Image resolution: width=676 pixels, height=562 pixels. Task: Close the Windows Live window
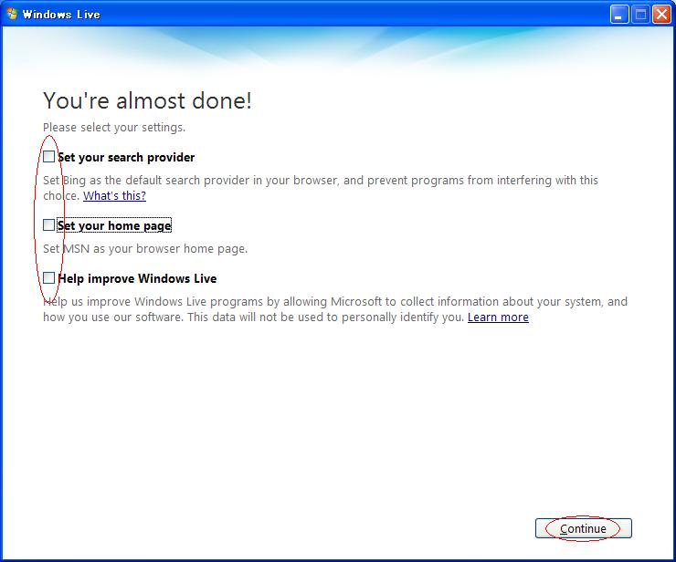661,15
